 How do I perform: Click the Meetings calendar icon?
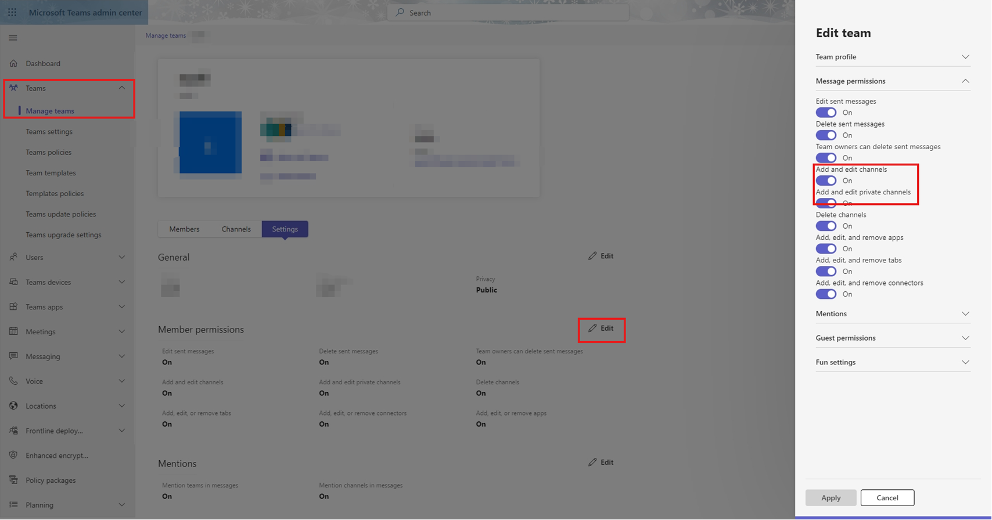coord(13,331)
